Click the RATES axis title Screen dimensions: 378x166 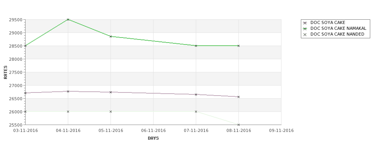click(5, 72)
